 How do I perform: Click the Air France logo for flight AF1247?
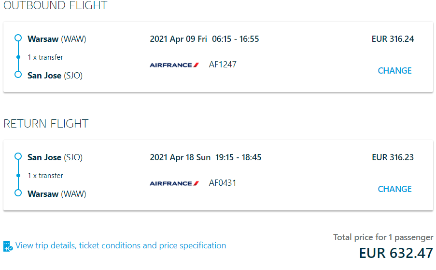click(174, 65)
